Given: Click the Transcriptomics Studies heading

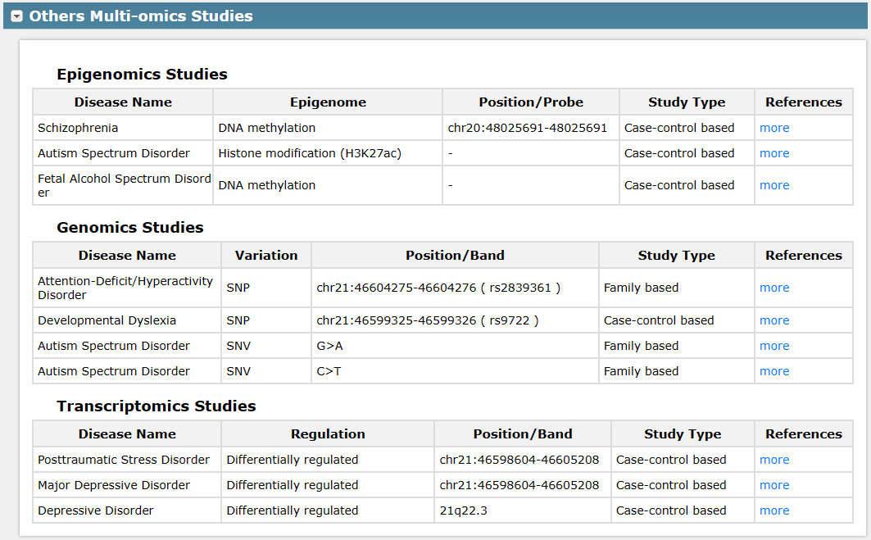Looking at the screenshot, I should (156, 406).
